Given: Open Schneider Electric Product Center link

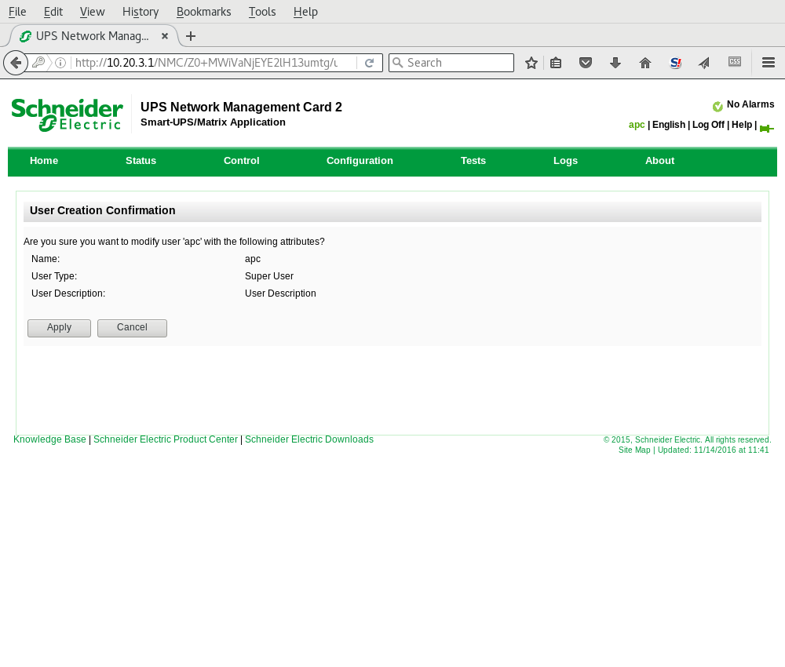Looking at the screenshot, I should click(165, 439).
